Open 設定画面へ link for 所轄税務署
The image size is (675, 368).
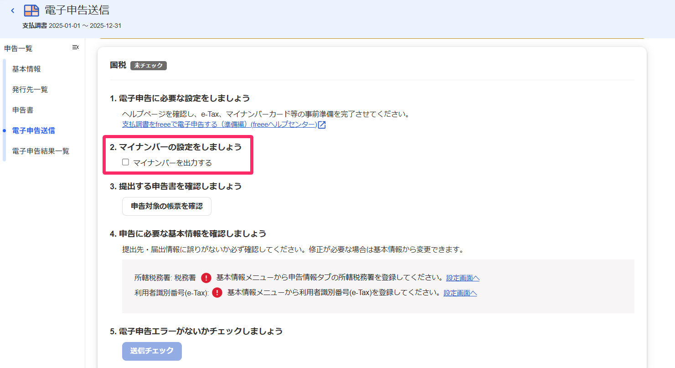coord(463,278)
